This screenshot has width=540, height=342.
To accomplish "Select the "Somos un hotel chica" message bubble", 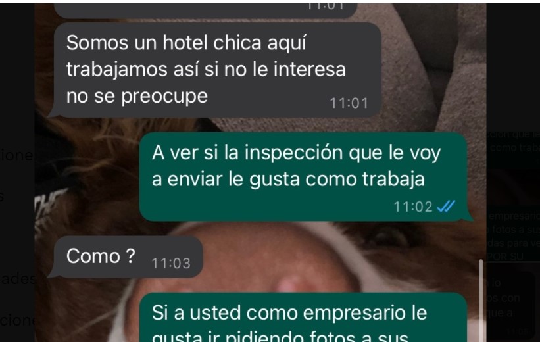I will pyautogui.click(x=217, y=70).
